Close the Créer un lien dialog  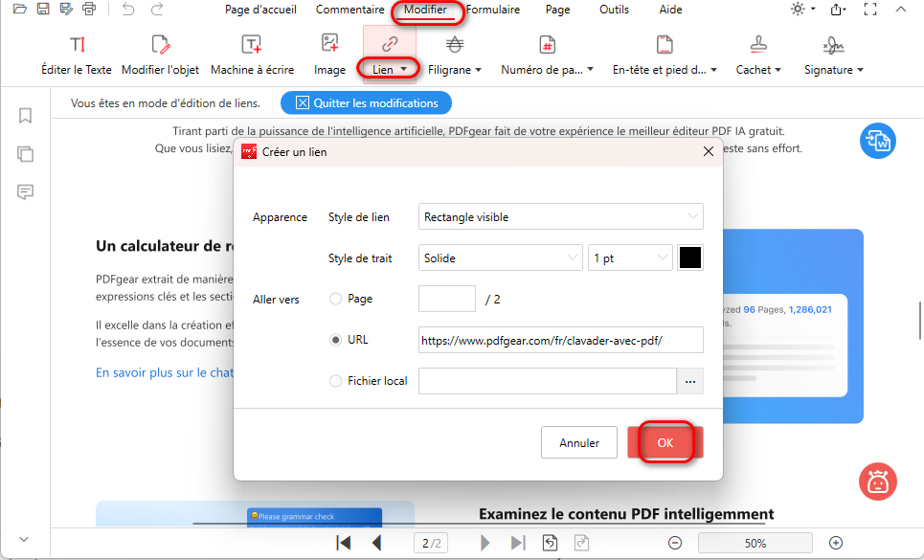click(709, 151)
